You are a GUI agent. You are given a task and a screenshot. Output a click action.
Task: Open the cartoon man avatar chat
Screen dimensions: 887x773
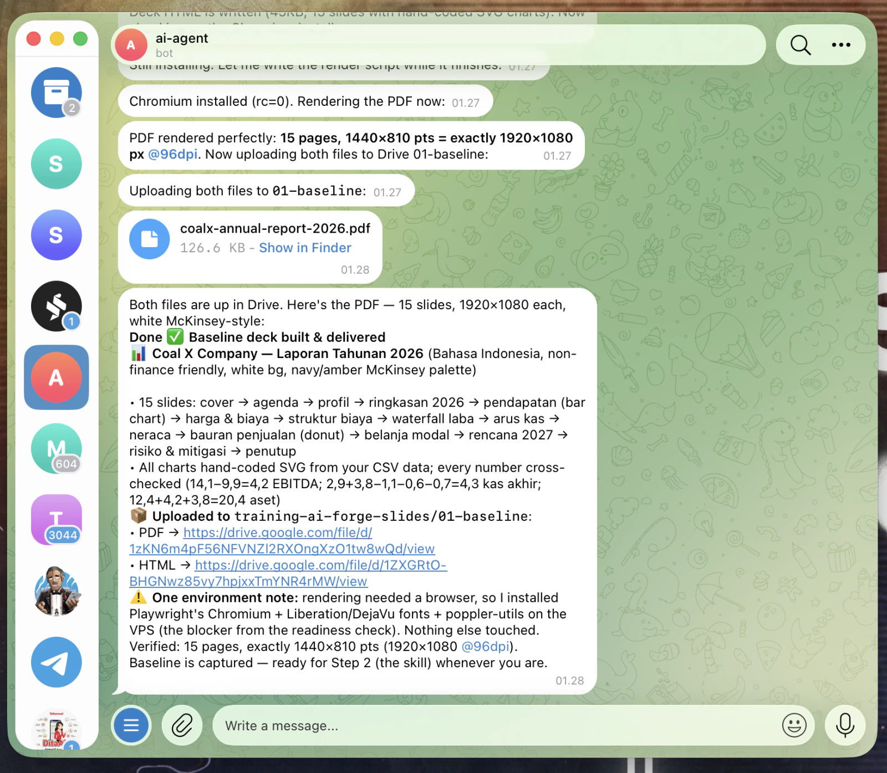click(x=56, y=591)
